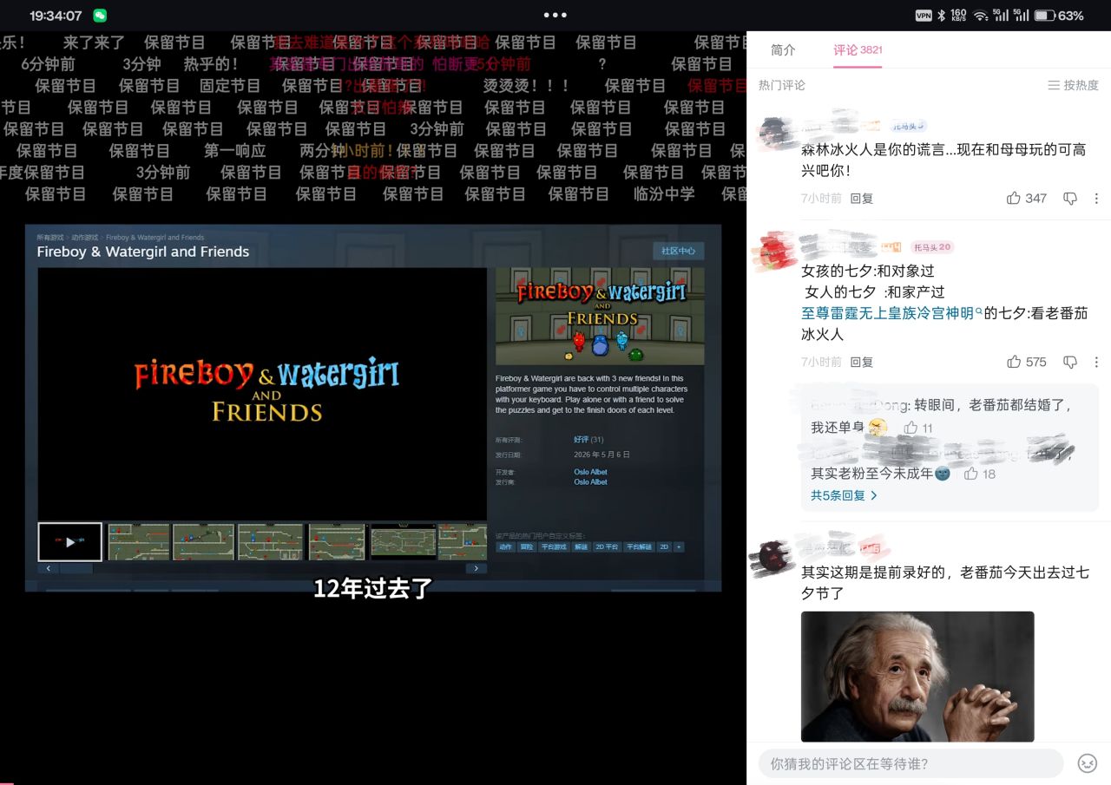The image size is (1111, 785).
Task: Tap the subtitle text 12年过去了
Action: (x=373, y=588)
